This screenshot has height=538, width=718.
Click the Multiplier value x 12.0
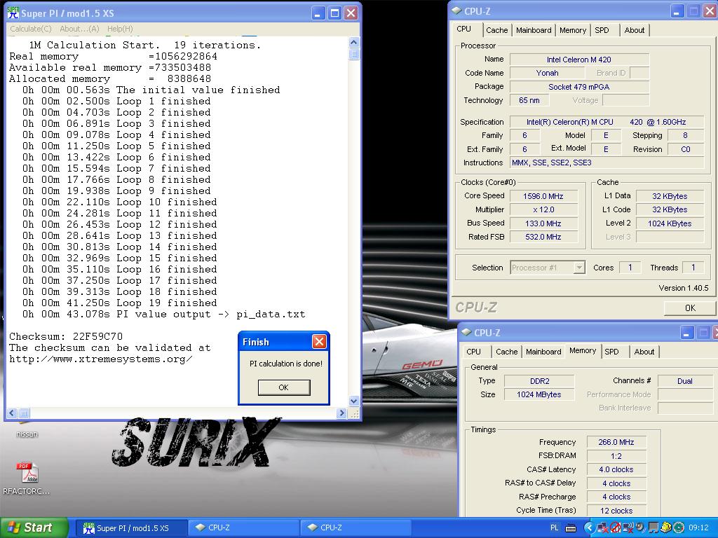pos(543,209)
